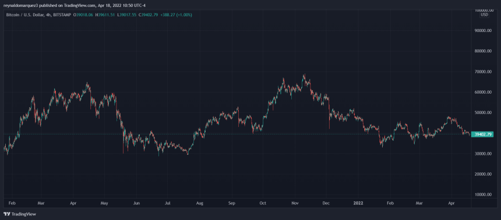
Task: Click the 100000.00 price axis label
Action: tap(484, 10)
